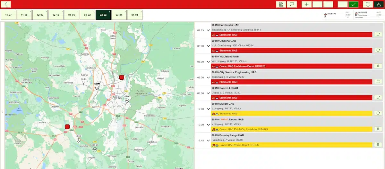
Task: Expand the 08:30 City Service Engineering entry
Action: click(208, 77)
